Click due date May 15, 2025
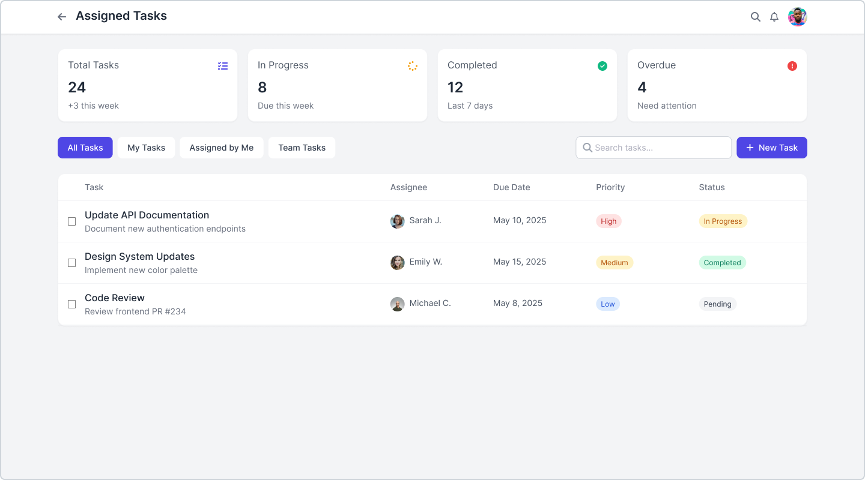 (x=520, y=262)
